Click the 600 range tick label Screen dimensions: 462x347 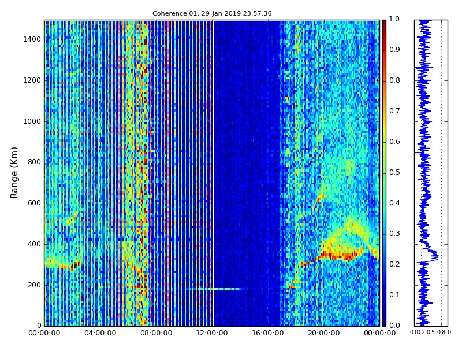point(34,204)
